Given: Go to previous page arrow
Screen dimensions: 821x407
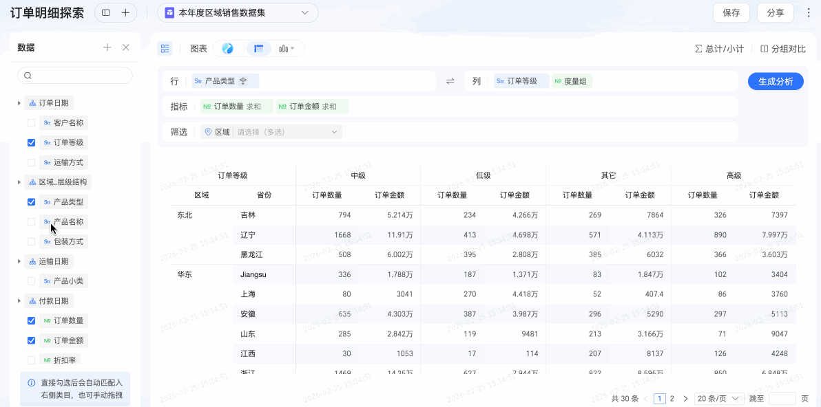Looking at the screenshot, I should [645, 399].
